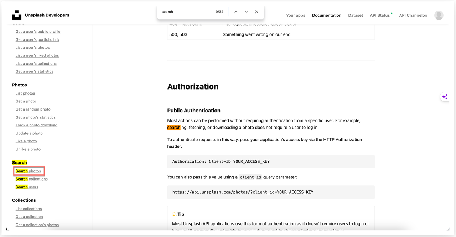Click the purple sparkle assistant icon
This screenshot has width=456, height=237.
pyautogui.click(x=445, y=97)
